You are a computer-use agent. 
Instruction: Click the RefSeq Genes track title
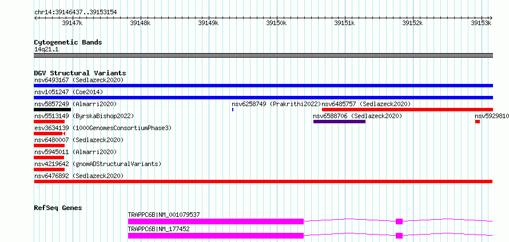click(58, 208)
